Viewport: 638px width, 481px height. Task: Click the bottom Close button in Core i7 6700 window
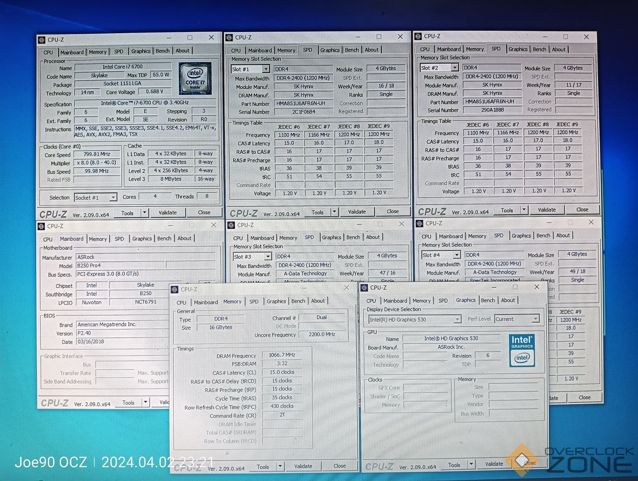(204, 212)
